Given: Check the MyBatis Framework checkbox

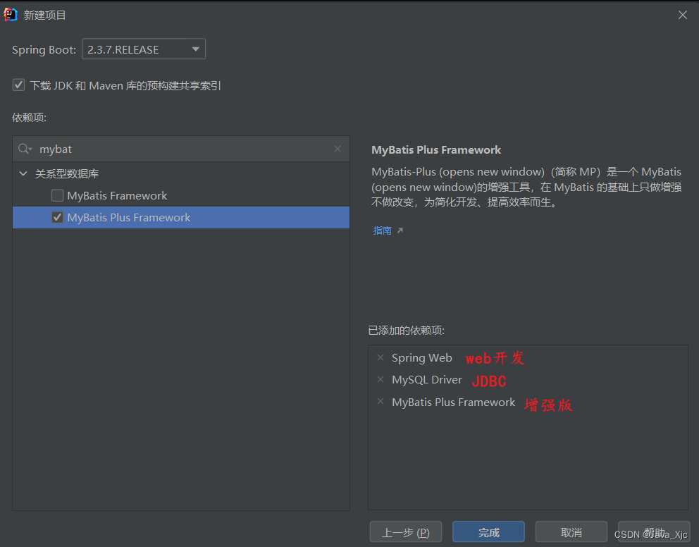Looking at the screenshot, I should click(x=58, y=196).
